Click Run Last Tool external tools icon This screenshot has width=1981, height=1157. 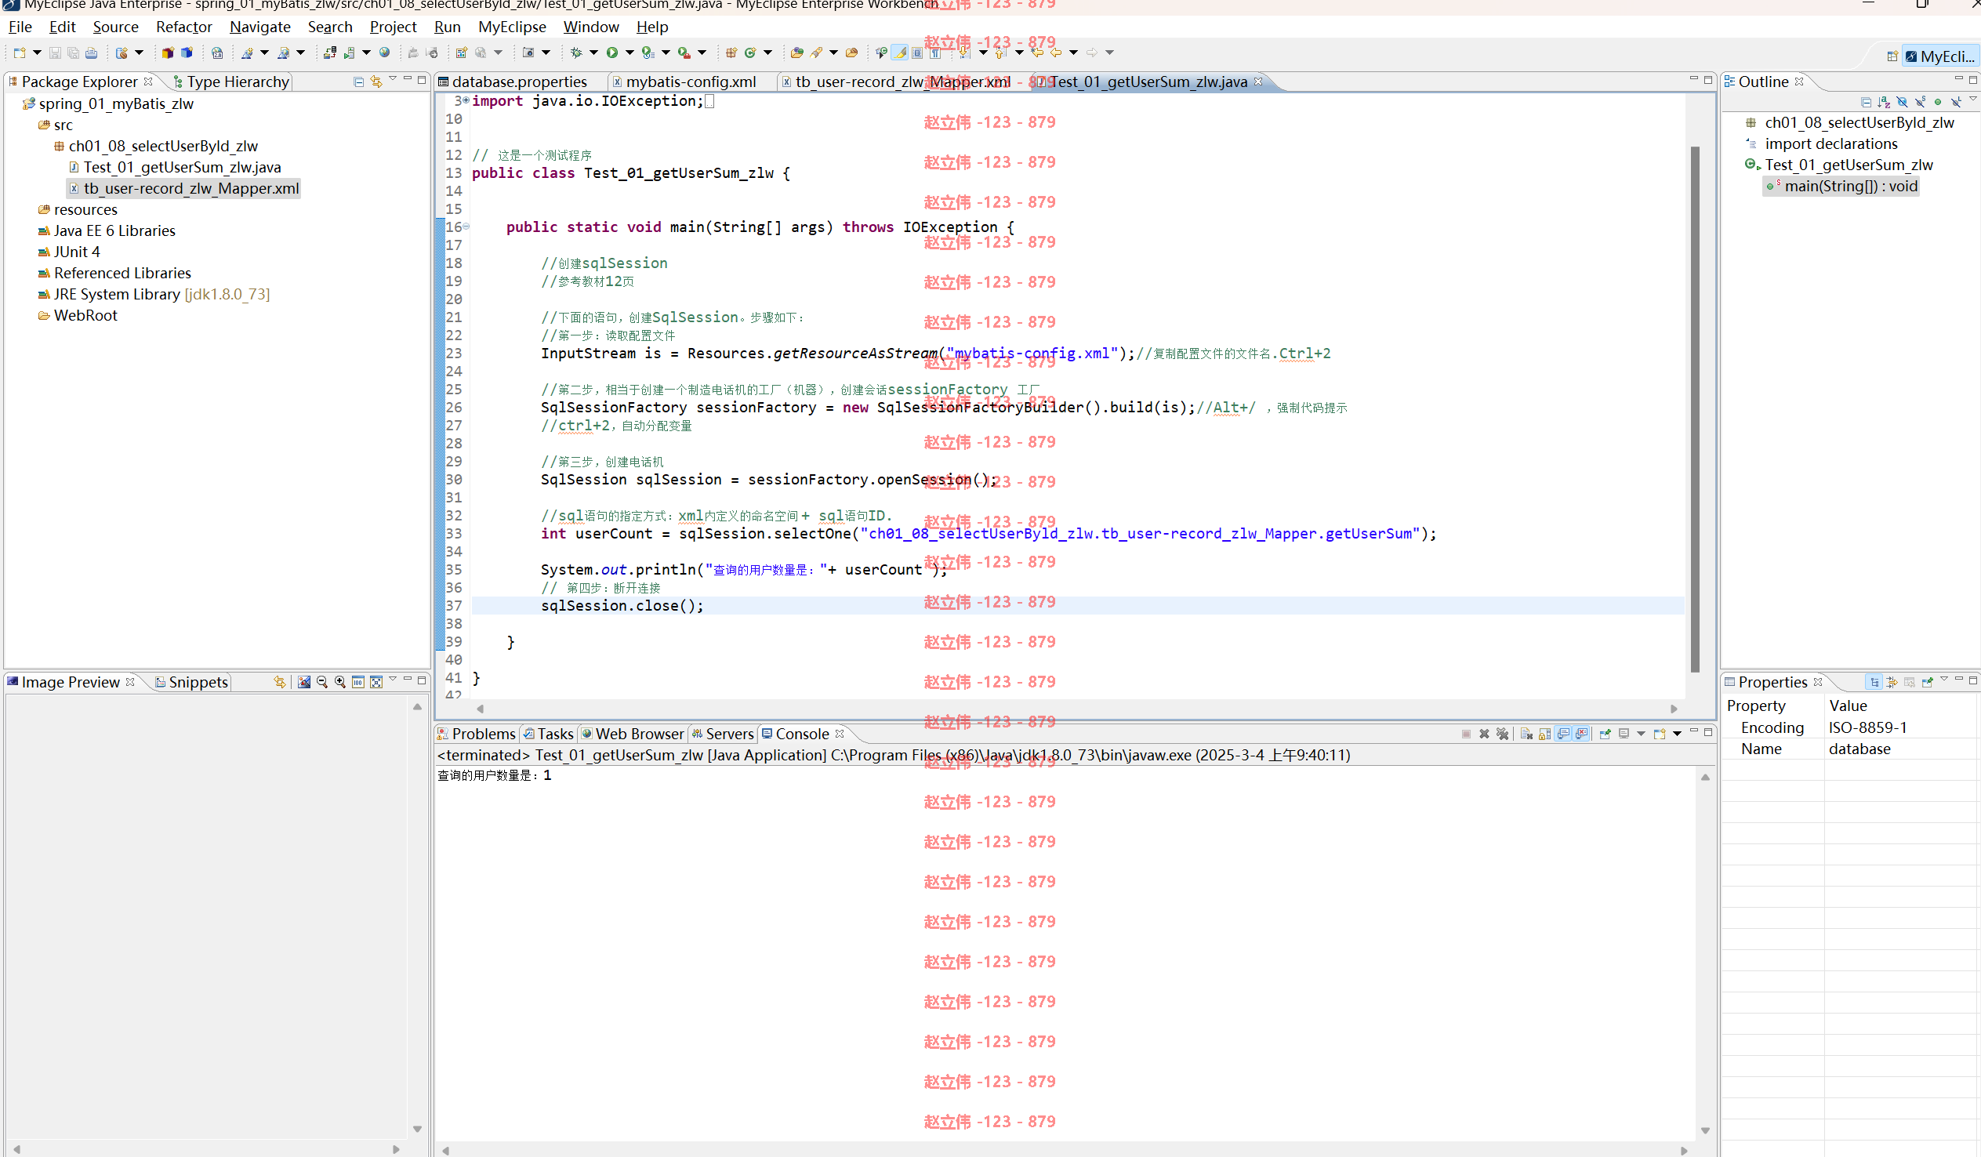point(684,53)
